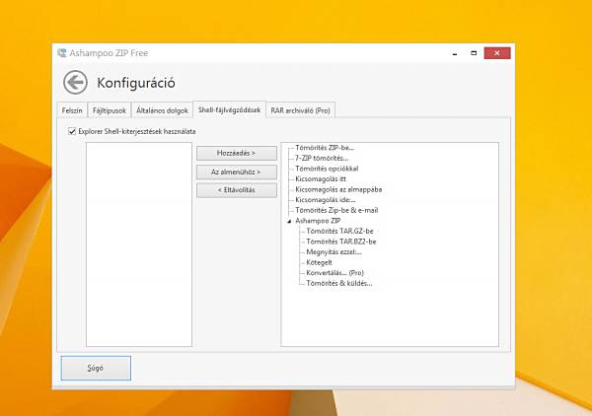
Task: Select Kicsomagolás az almappába entry
Action: 338,189
